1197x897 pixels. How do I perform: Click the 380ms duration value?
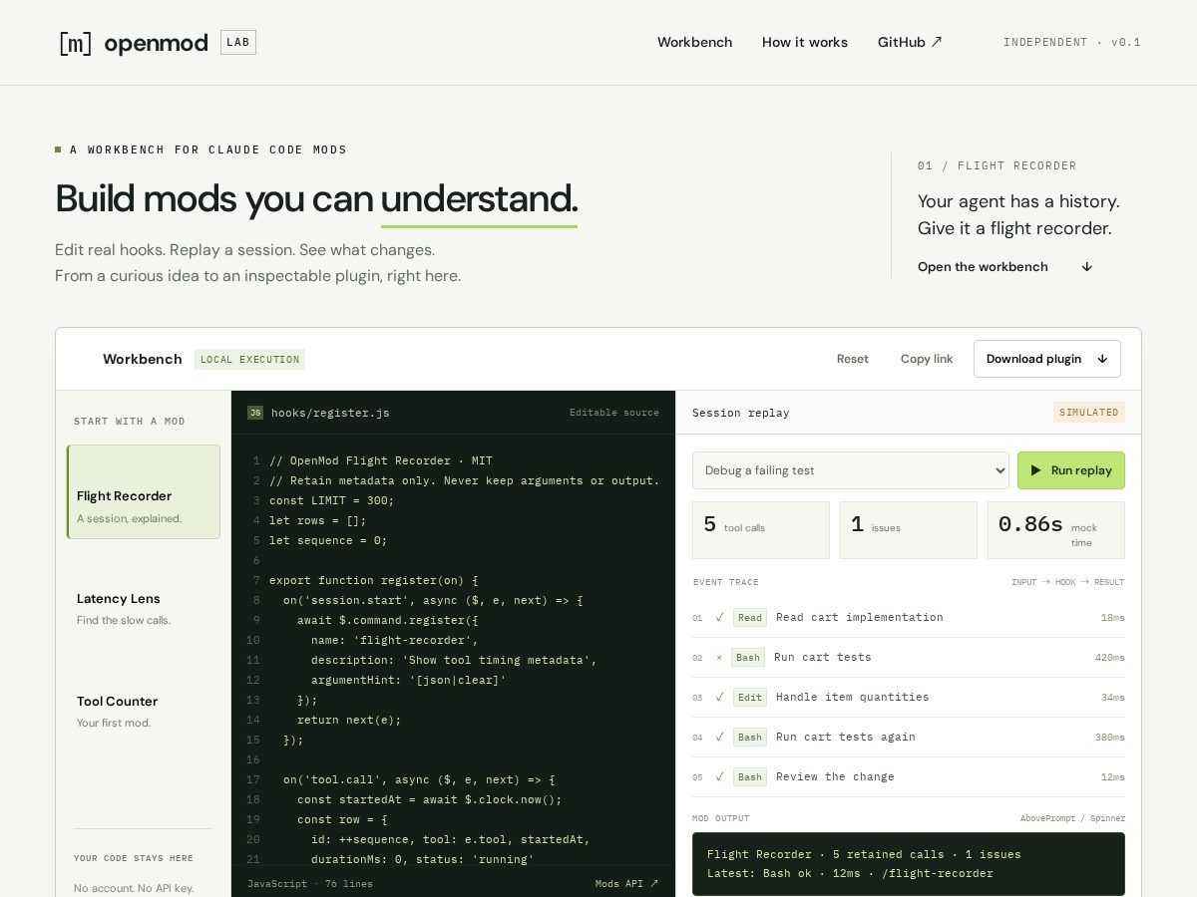(1109, 738)
